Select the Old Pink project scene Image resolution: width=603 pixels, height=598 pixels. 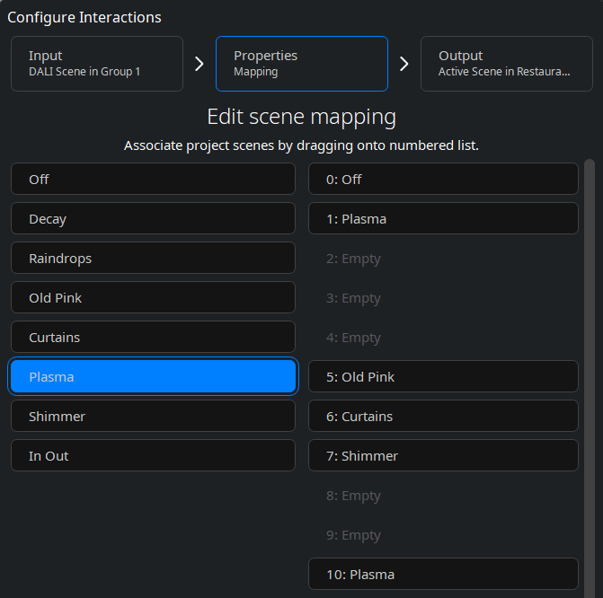[x=153, y=298]
